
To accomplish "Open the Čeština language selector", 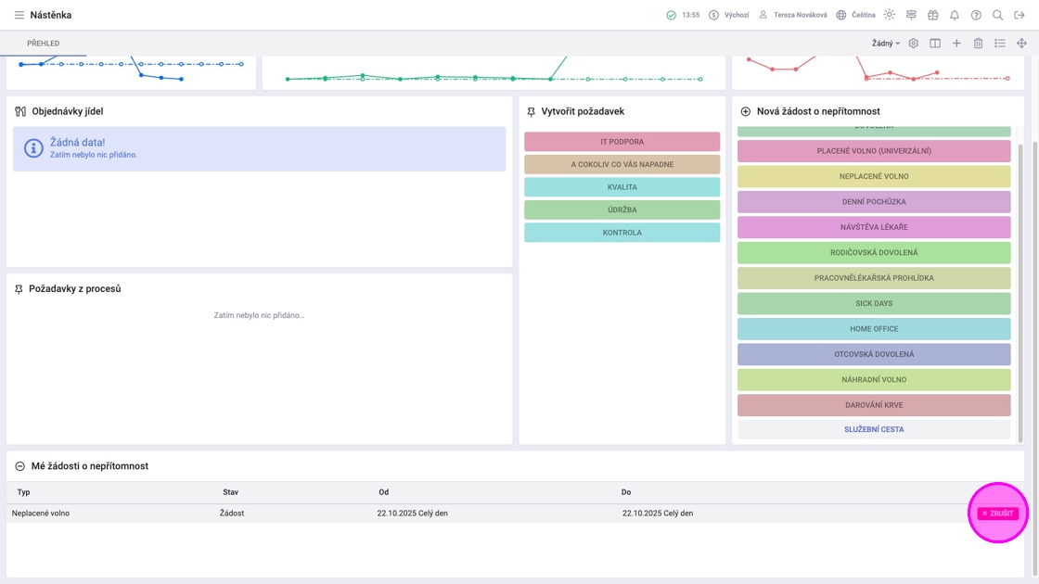I will [x=855, y=15].
